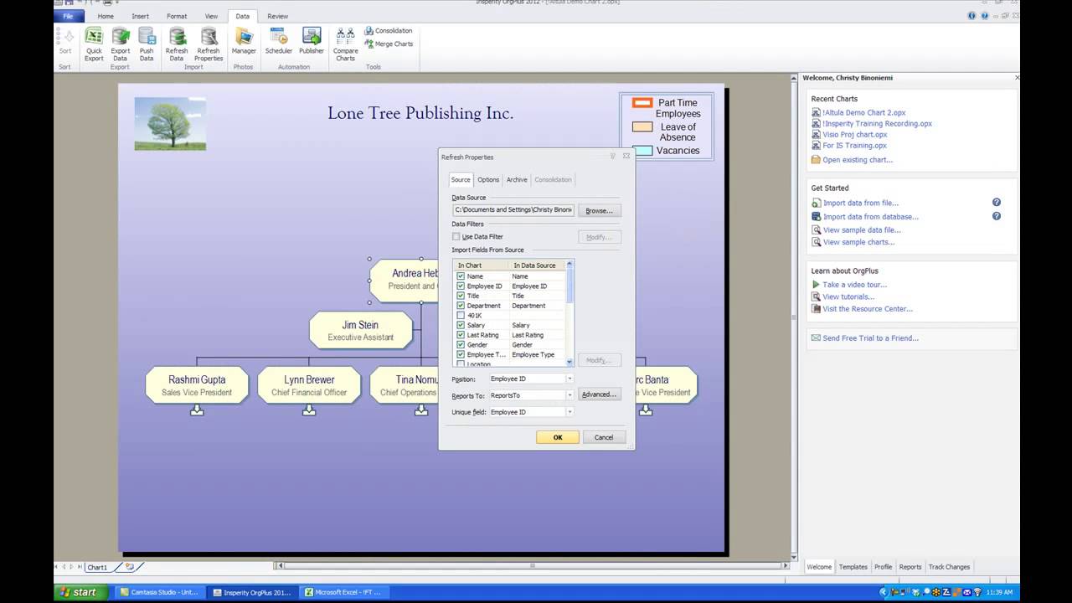
Task: Open the help icon beside Import data from database
Action: pos(997,216)
